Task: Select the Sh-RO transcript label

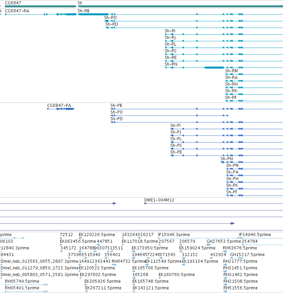Action: click(110, 18)
